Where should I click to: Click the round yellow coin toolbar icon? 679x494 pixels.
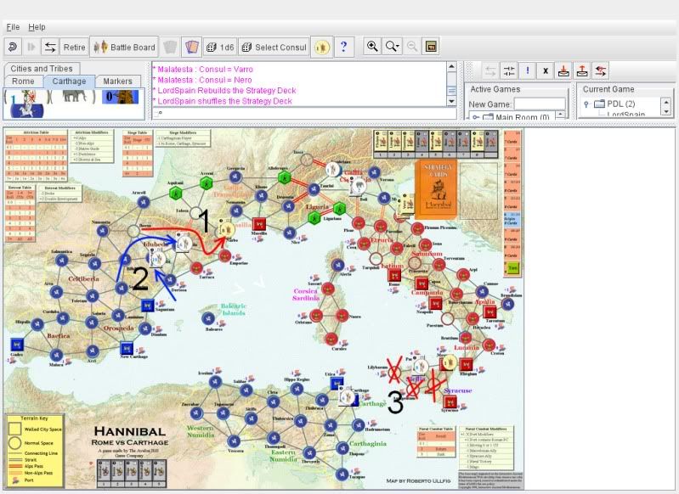pos(322,47)
